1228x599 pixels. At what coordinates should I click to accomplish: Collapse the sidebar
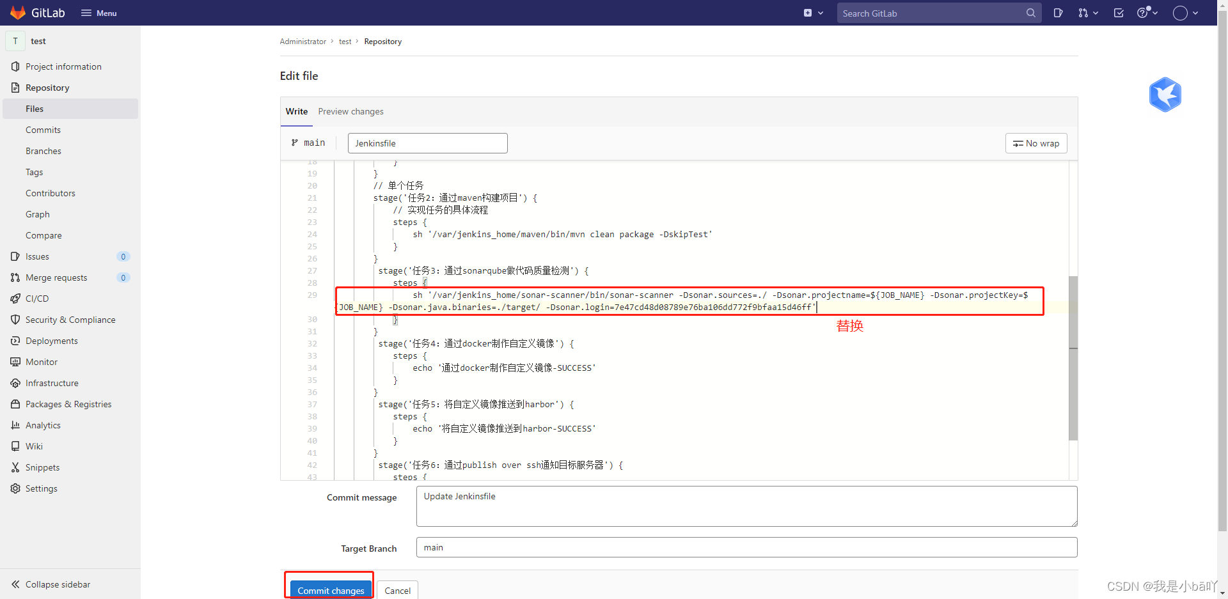click(x=51, y=584)
